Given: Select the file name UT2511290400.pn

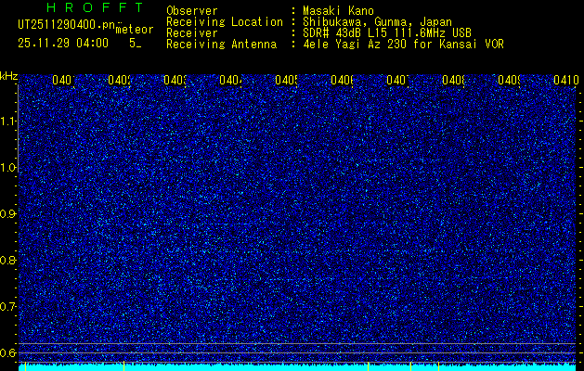Looking at the screenshot, I should [66, 25].
